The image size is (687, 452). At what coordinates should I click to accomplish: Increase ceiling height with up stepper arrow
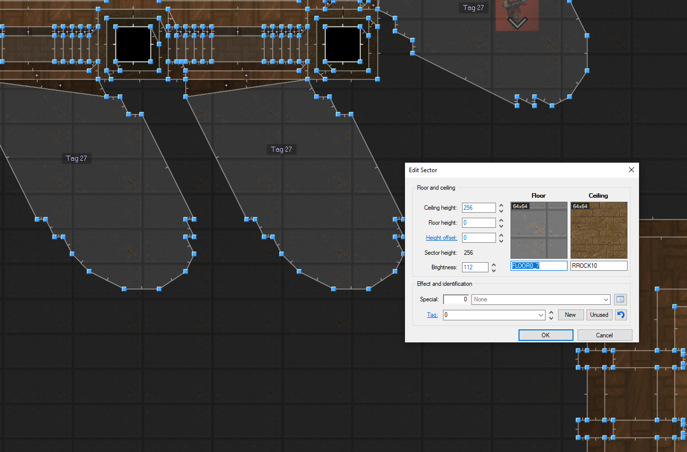(501, 205)
